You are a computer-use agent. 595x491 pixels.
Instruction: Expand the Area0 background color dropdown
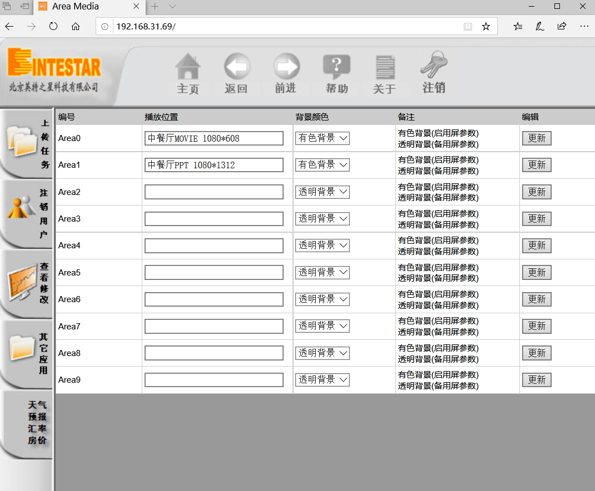322,138
